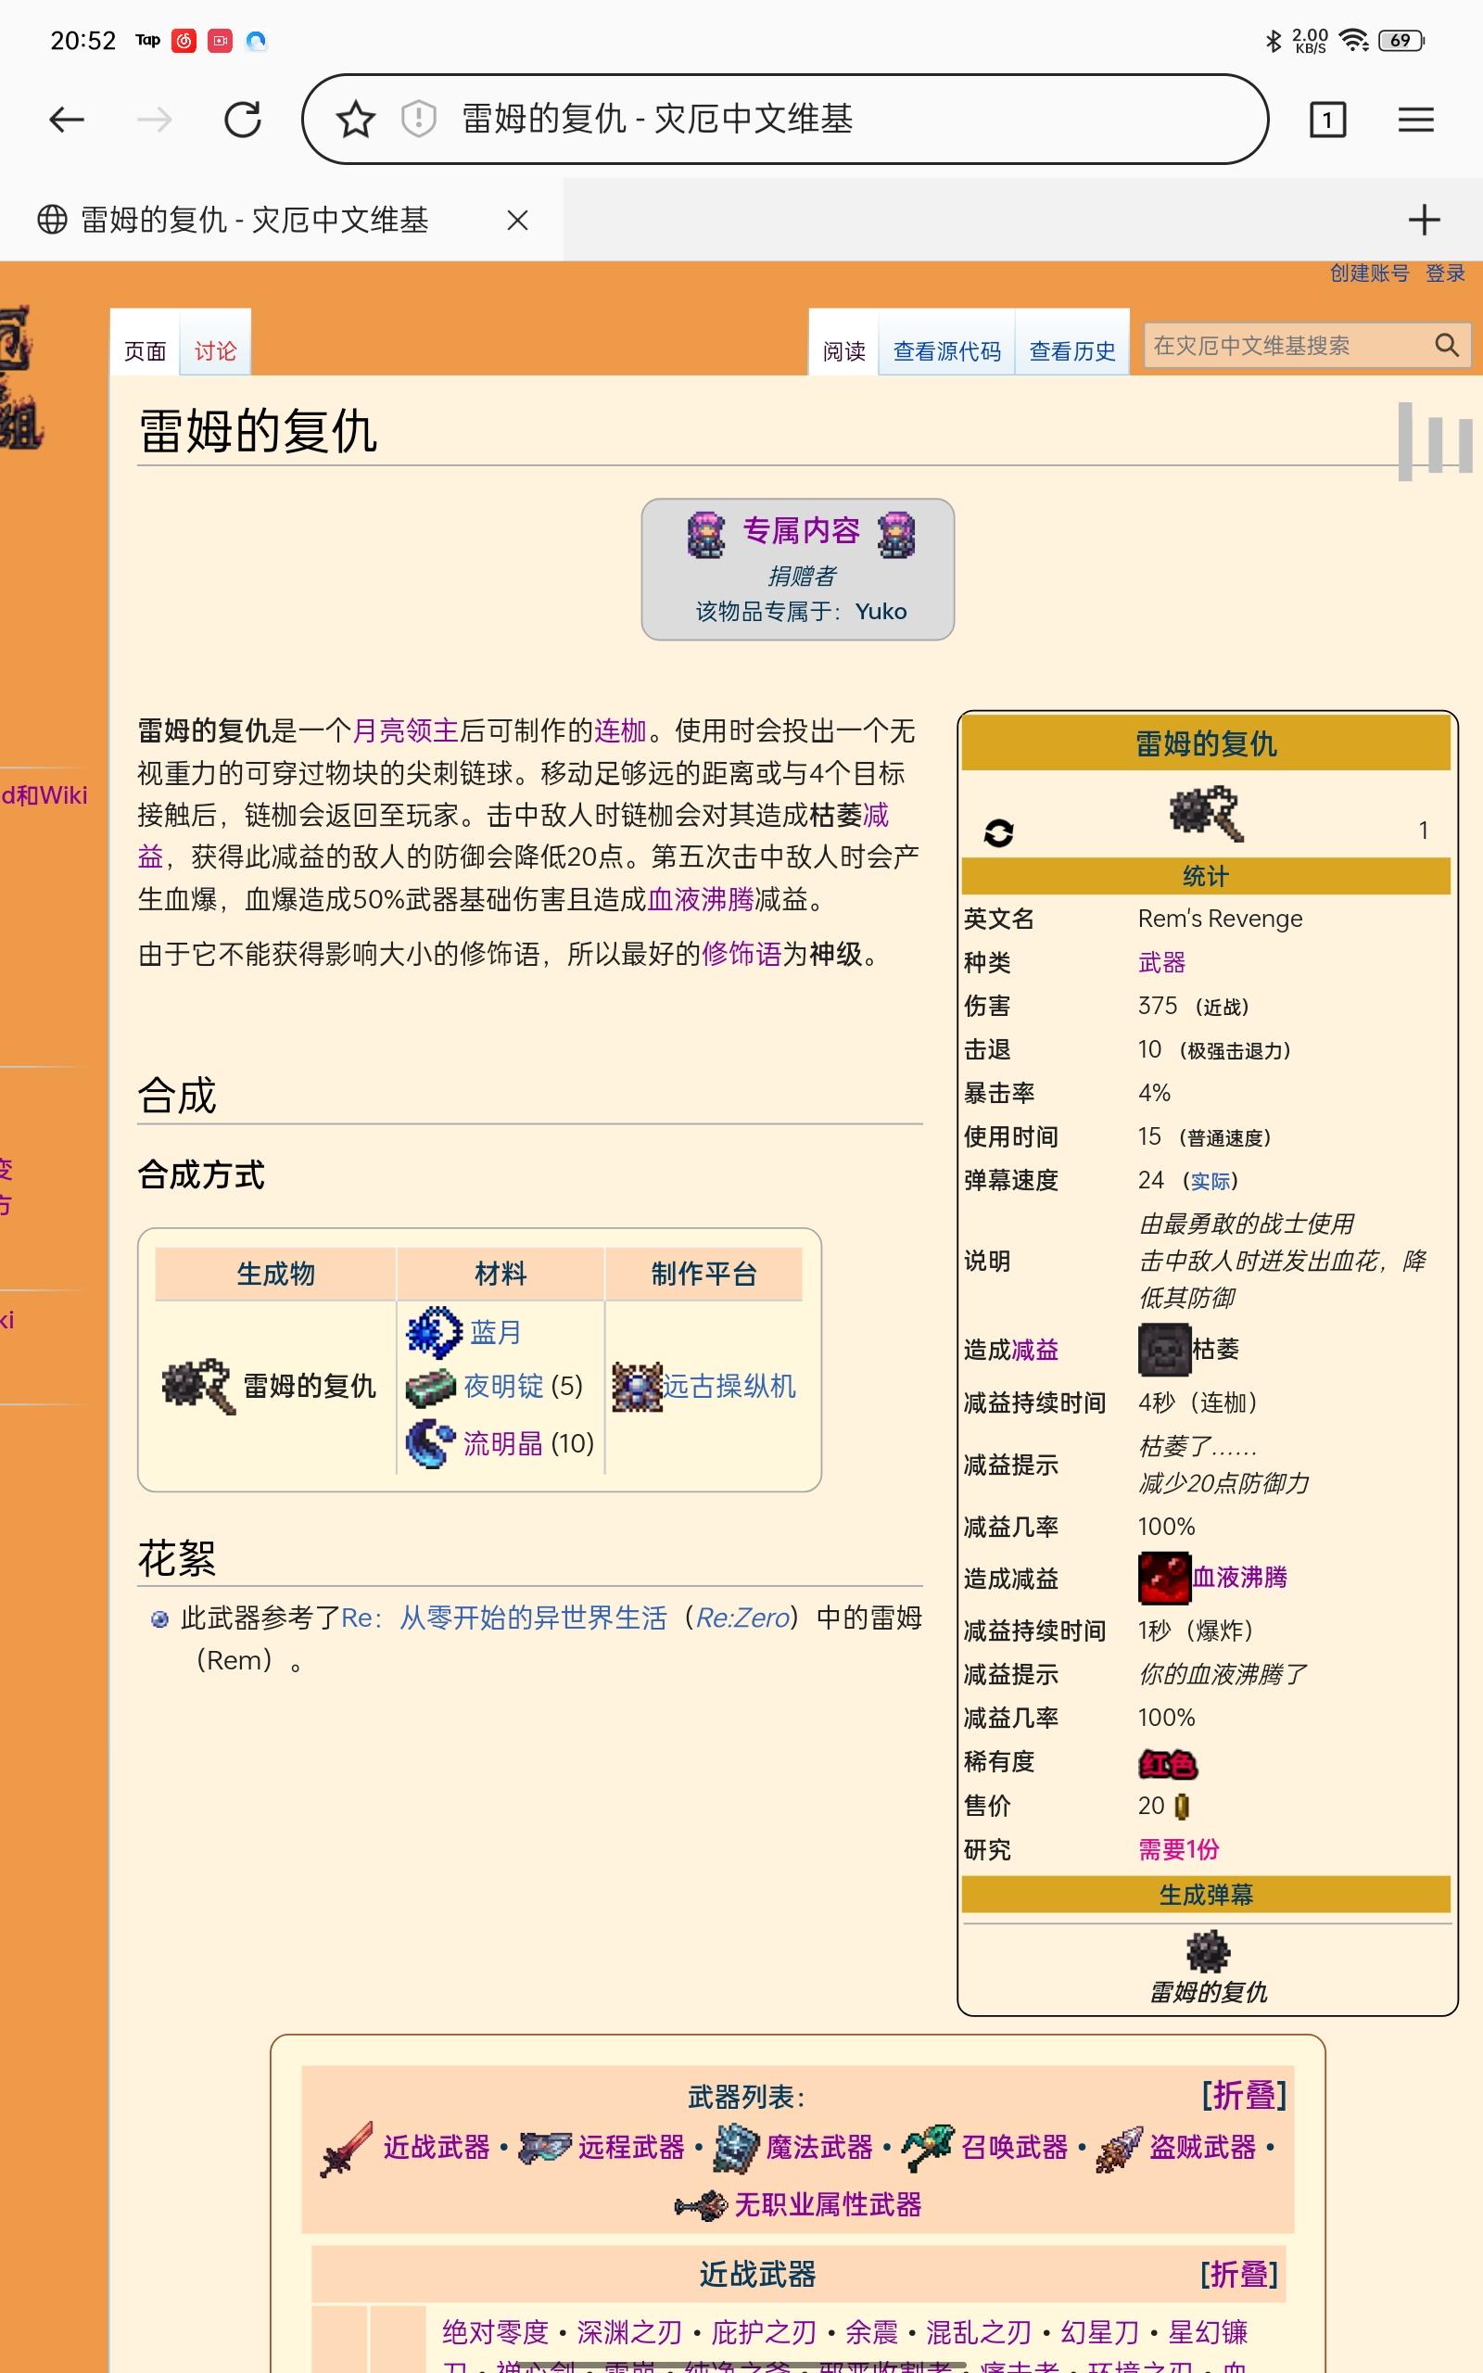Open the 专属内容 link
1483x2373 pixels.
coord(800,530)
